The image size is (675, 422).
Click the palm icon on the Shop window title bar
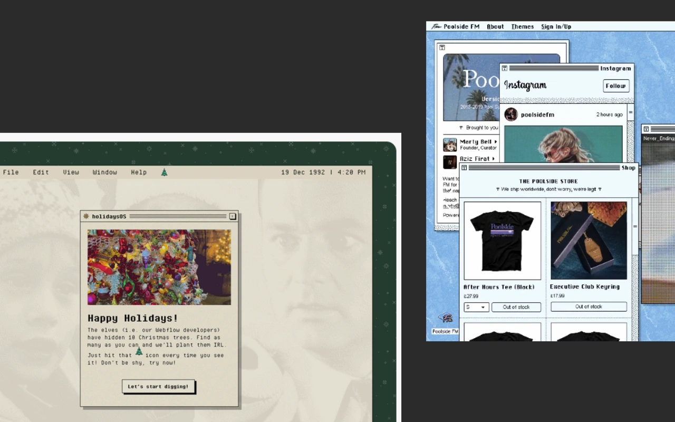click(464, 168)
